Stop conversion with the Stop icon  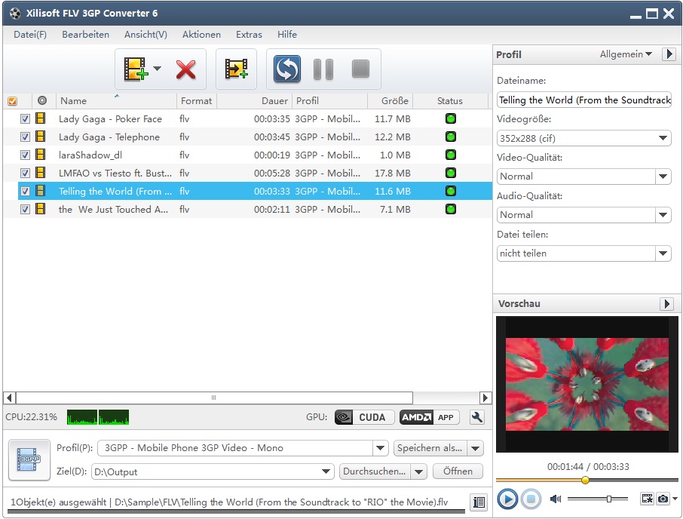click(x=360, y=69)
